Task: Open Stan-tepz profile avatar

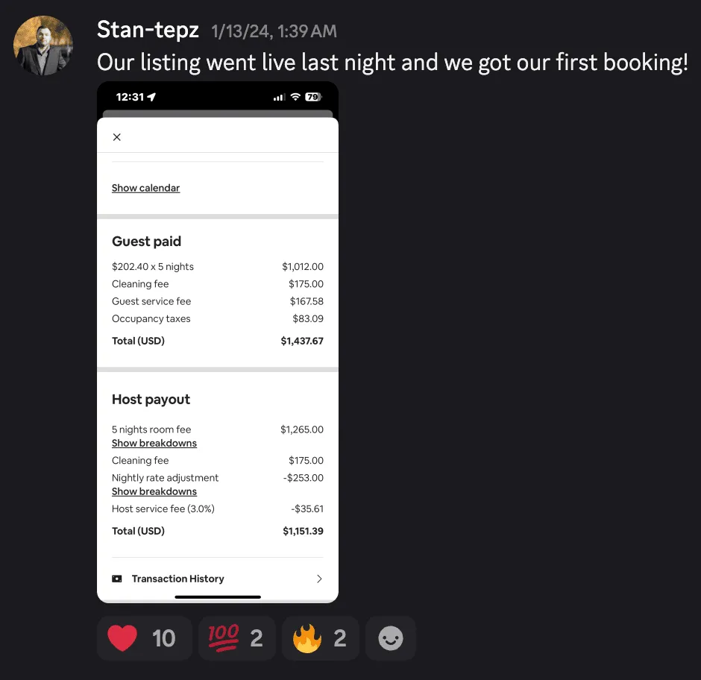Action: [x=43, y=45]
